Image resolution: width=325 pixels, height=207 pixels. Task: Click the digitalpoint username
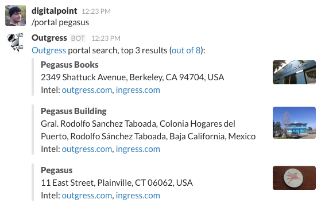coord(55,11)
